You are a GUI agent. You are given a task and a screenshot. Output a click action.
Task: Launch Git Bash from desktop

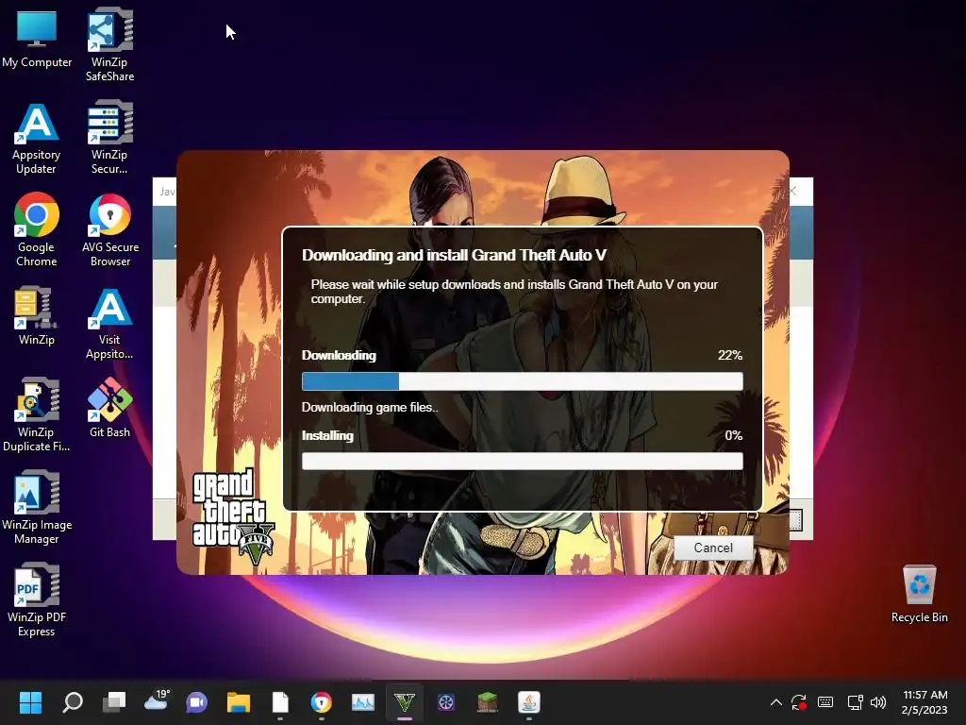click(109, 408)
